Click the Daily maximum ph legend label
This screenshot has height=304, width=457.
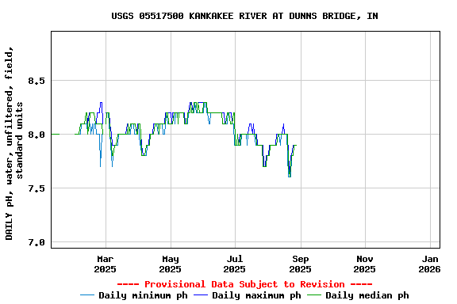[x=256, y=295]
